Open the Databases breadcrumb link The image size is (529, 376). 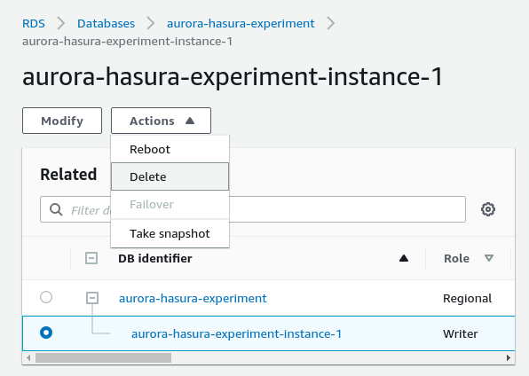tap(106, 24)
